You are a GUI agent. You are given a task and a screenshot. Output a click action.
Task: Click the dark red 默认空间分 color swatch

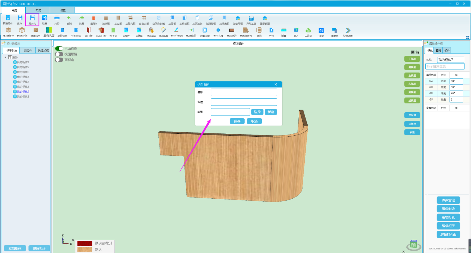[x=85, y=243]
